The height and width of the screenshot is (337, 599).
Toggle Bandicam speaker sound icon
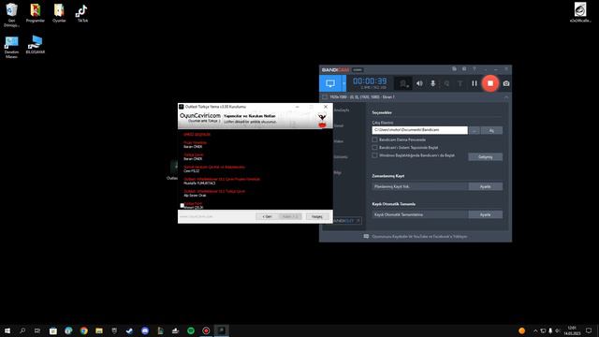pyautogui.click(x=419, y=83)
